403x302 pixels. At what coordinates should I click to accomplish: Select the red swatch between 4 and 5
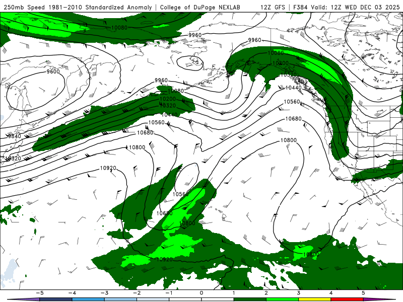coord(347,299)
